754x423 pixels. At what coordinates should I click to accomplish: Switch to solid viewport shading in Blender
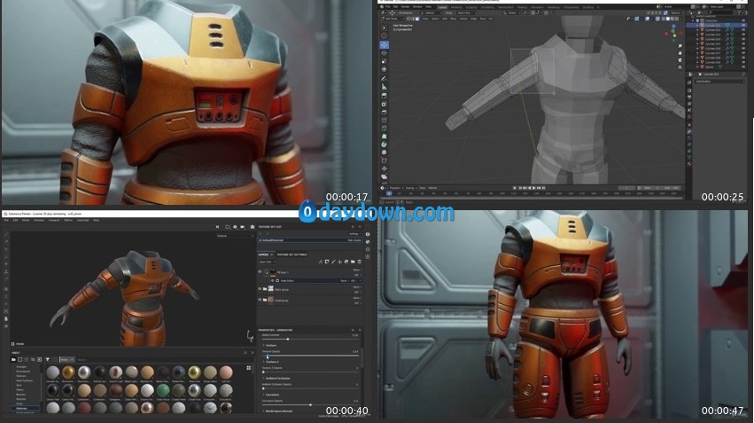click(667, 19)
